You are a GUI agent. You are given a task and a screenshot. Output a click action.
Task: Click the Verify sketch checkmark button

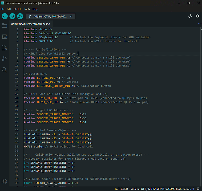click(x=5, y=16)
